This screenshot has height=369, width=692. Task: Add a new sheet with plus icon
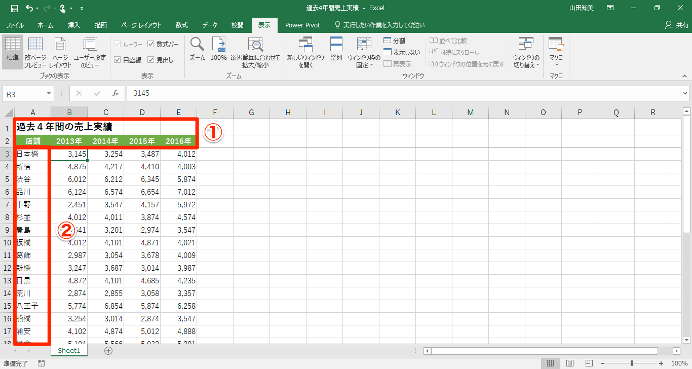click(x=108, y=350)
